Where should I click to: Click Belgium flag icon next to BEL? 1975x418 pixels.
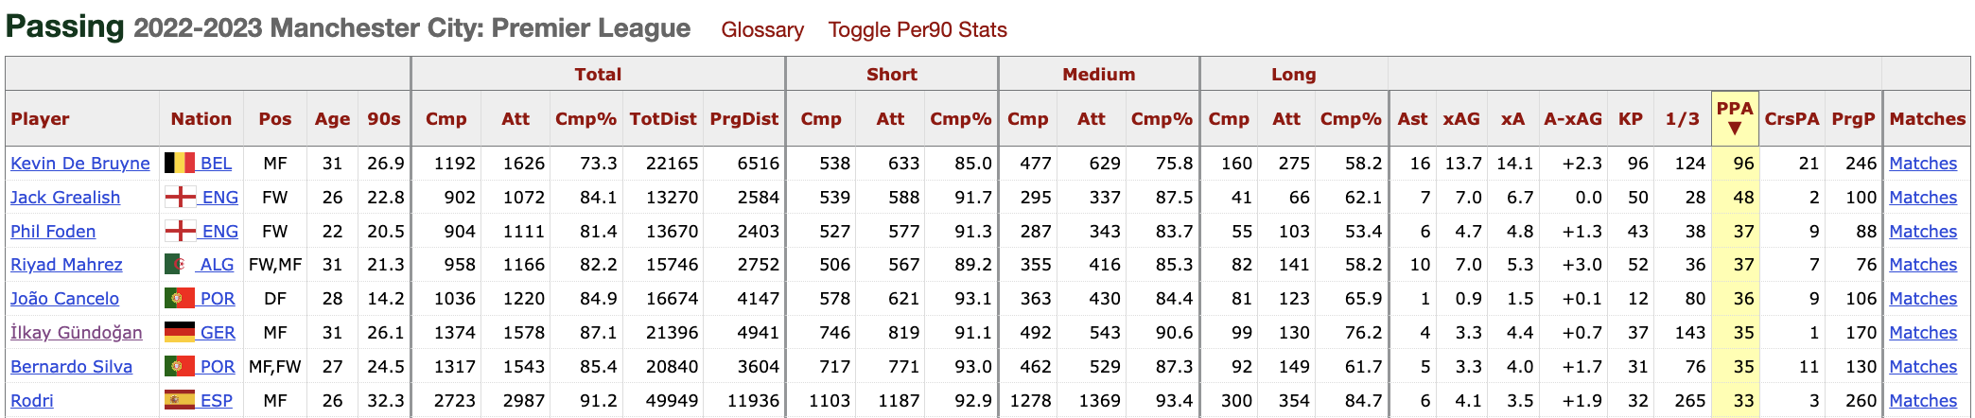click(180, 163)
